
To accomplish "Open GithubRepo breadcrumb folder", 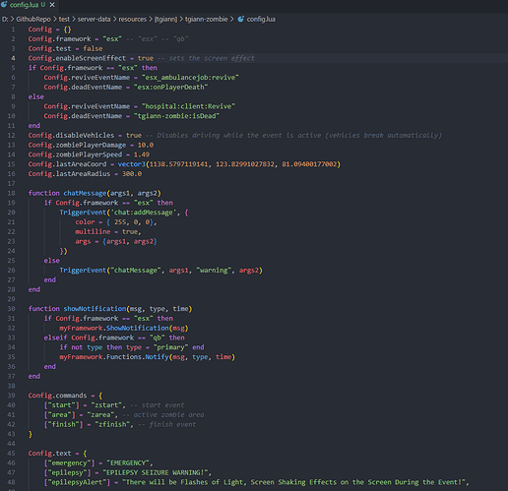I will pyautogui.click(x=33, y=19).
